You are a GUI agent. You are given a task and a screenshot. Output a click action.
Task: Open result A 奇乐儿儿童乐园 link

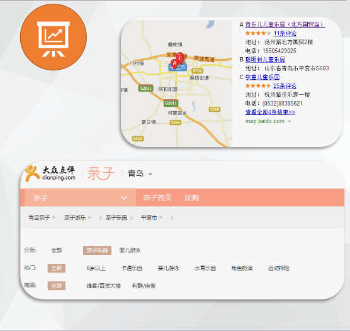(285, 24)
